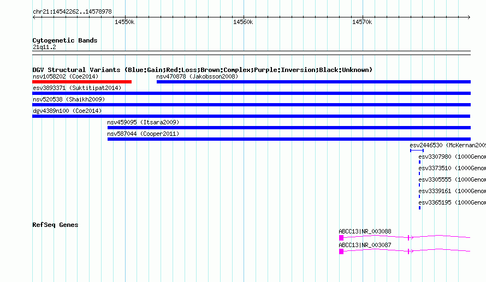Viewport: 486px width, 282px height.
Task: Click the esv3305555 small blue marker
Action: pyautogui.click(x=419, y=185)
